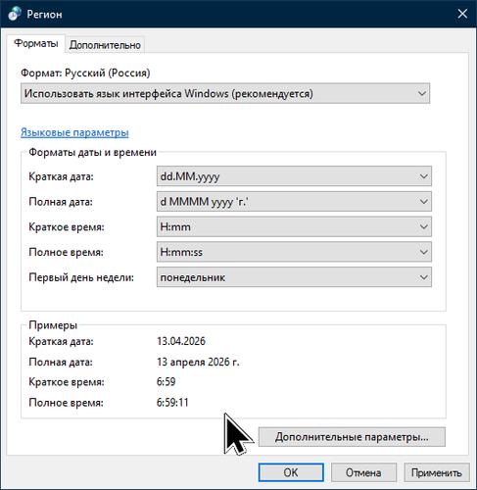
Task: Expand the Полная дата format dropdown
Action: pyautogui.click(x=294, y=202)
